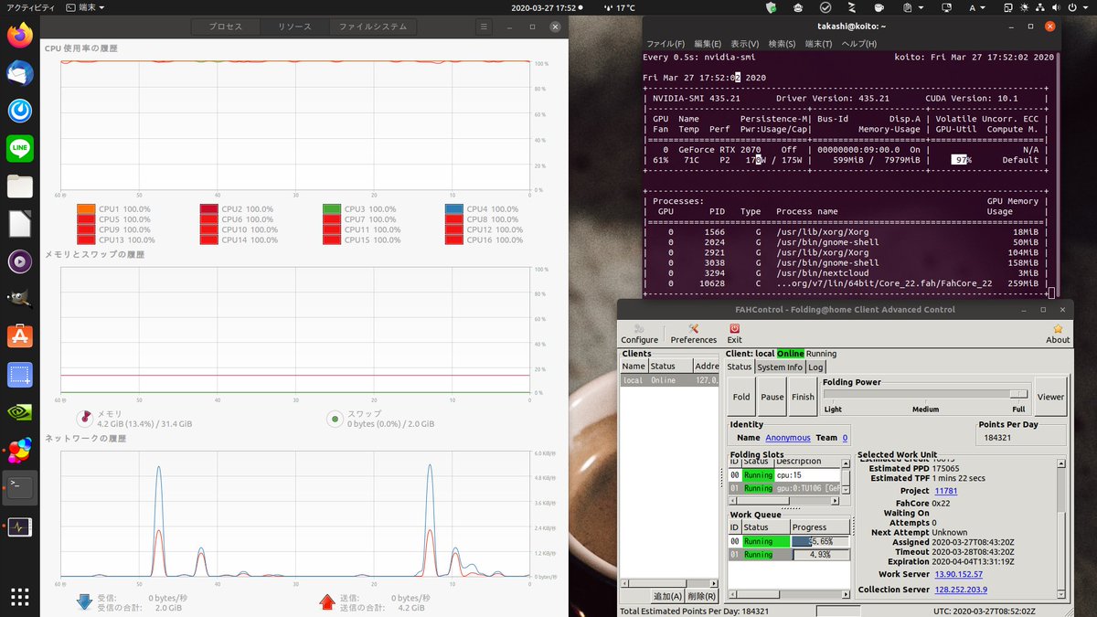Screen dimensions: 1097x617
Task: Click the Pause button in FAHControl
Action: [772, 397]
